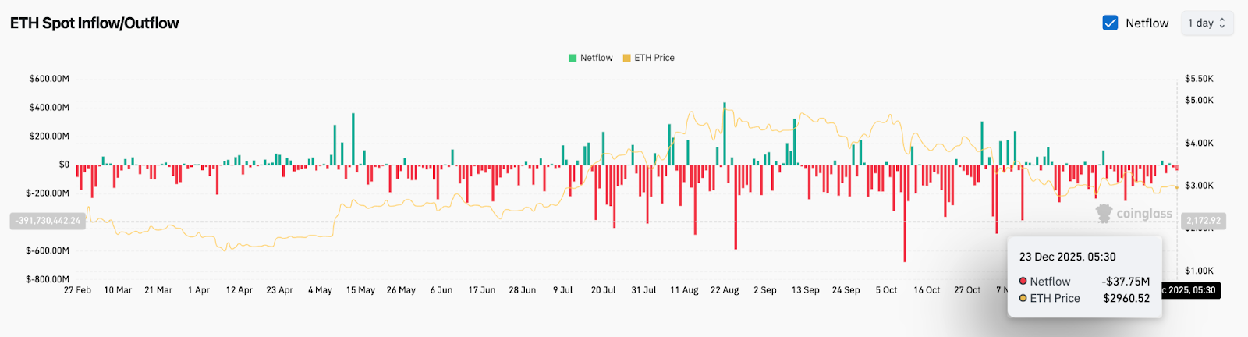Click the yellow ETH Price legend swatch

626,58
